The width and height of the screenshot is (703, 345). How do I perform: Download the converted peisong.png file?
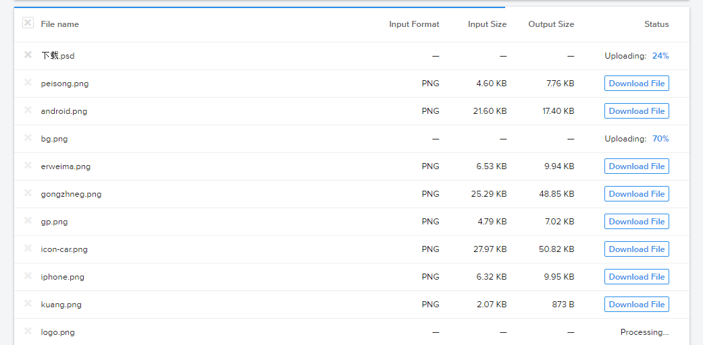[x=636, y=84]
